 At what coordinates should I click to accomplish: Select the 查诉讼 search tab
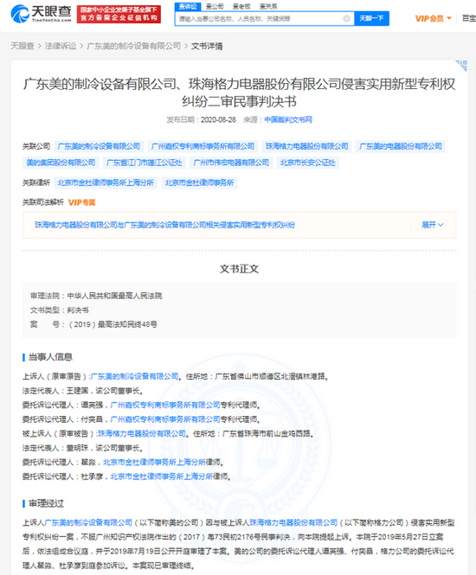click(x=188, y=6)
